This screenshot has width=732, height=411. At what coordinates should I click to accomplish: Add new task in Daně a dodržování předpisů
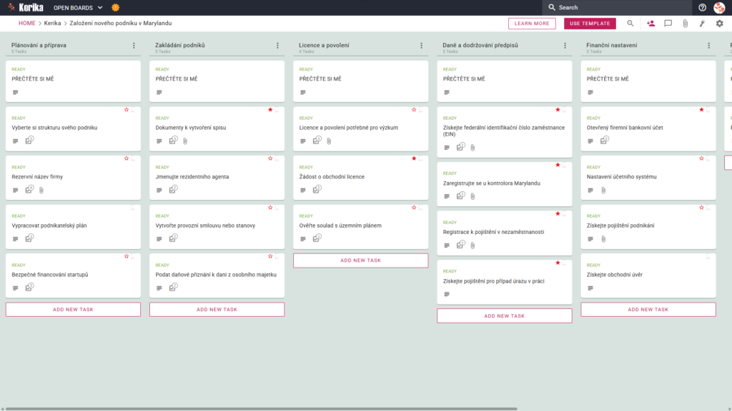(x=505, y=316)
